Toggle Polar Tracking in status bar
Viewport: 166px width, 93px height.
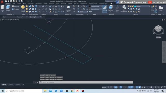click(x=121, y=87)
